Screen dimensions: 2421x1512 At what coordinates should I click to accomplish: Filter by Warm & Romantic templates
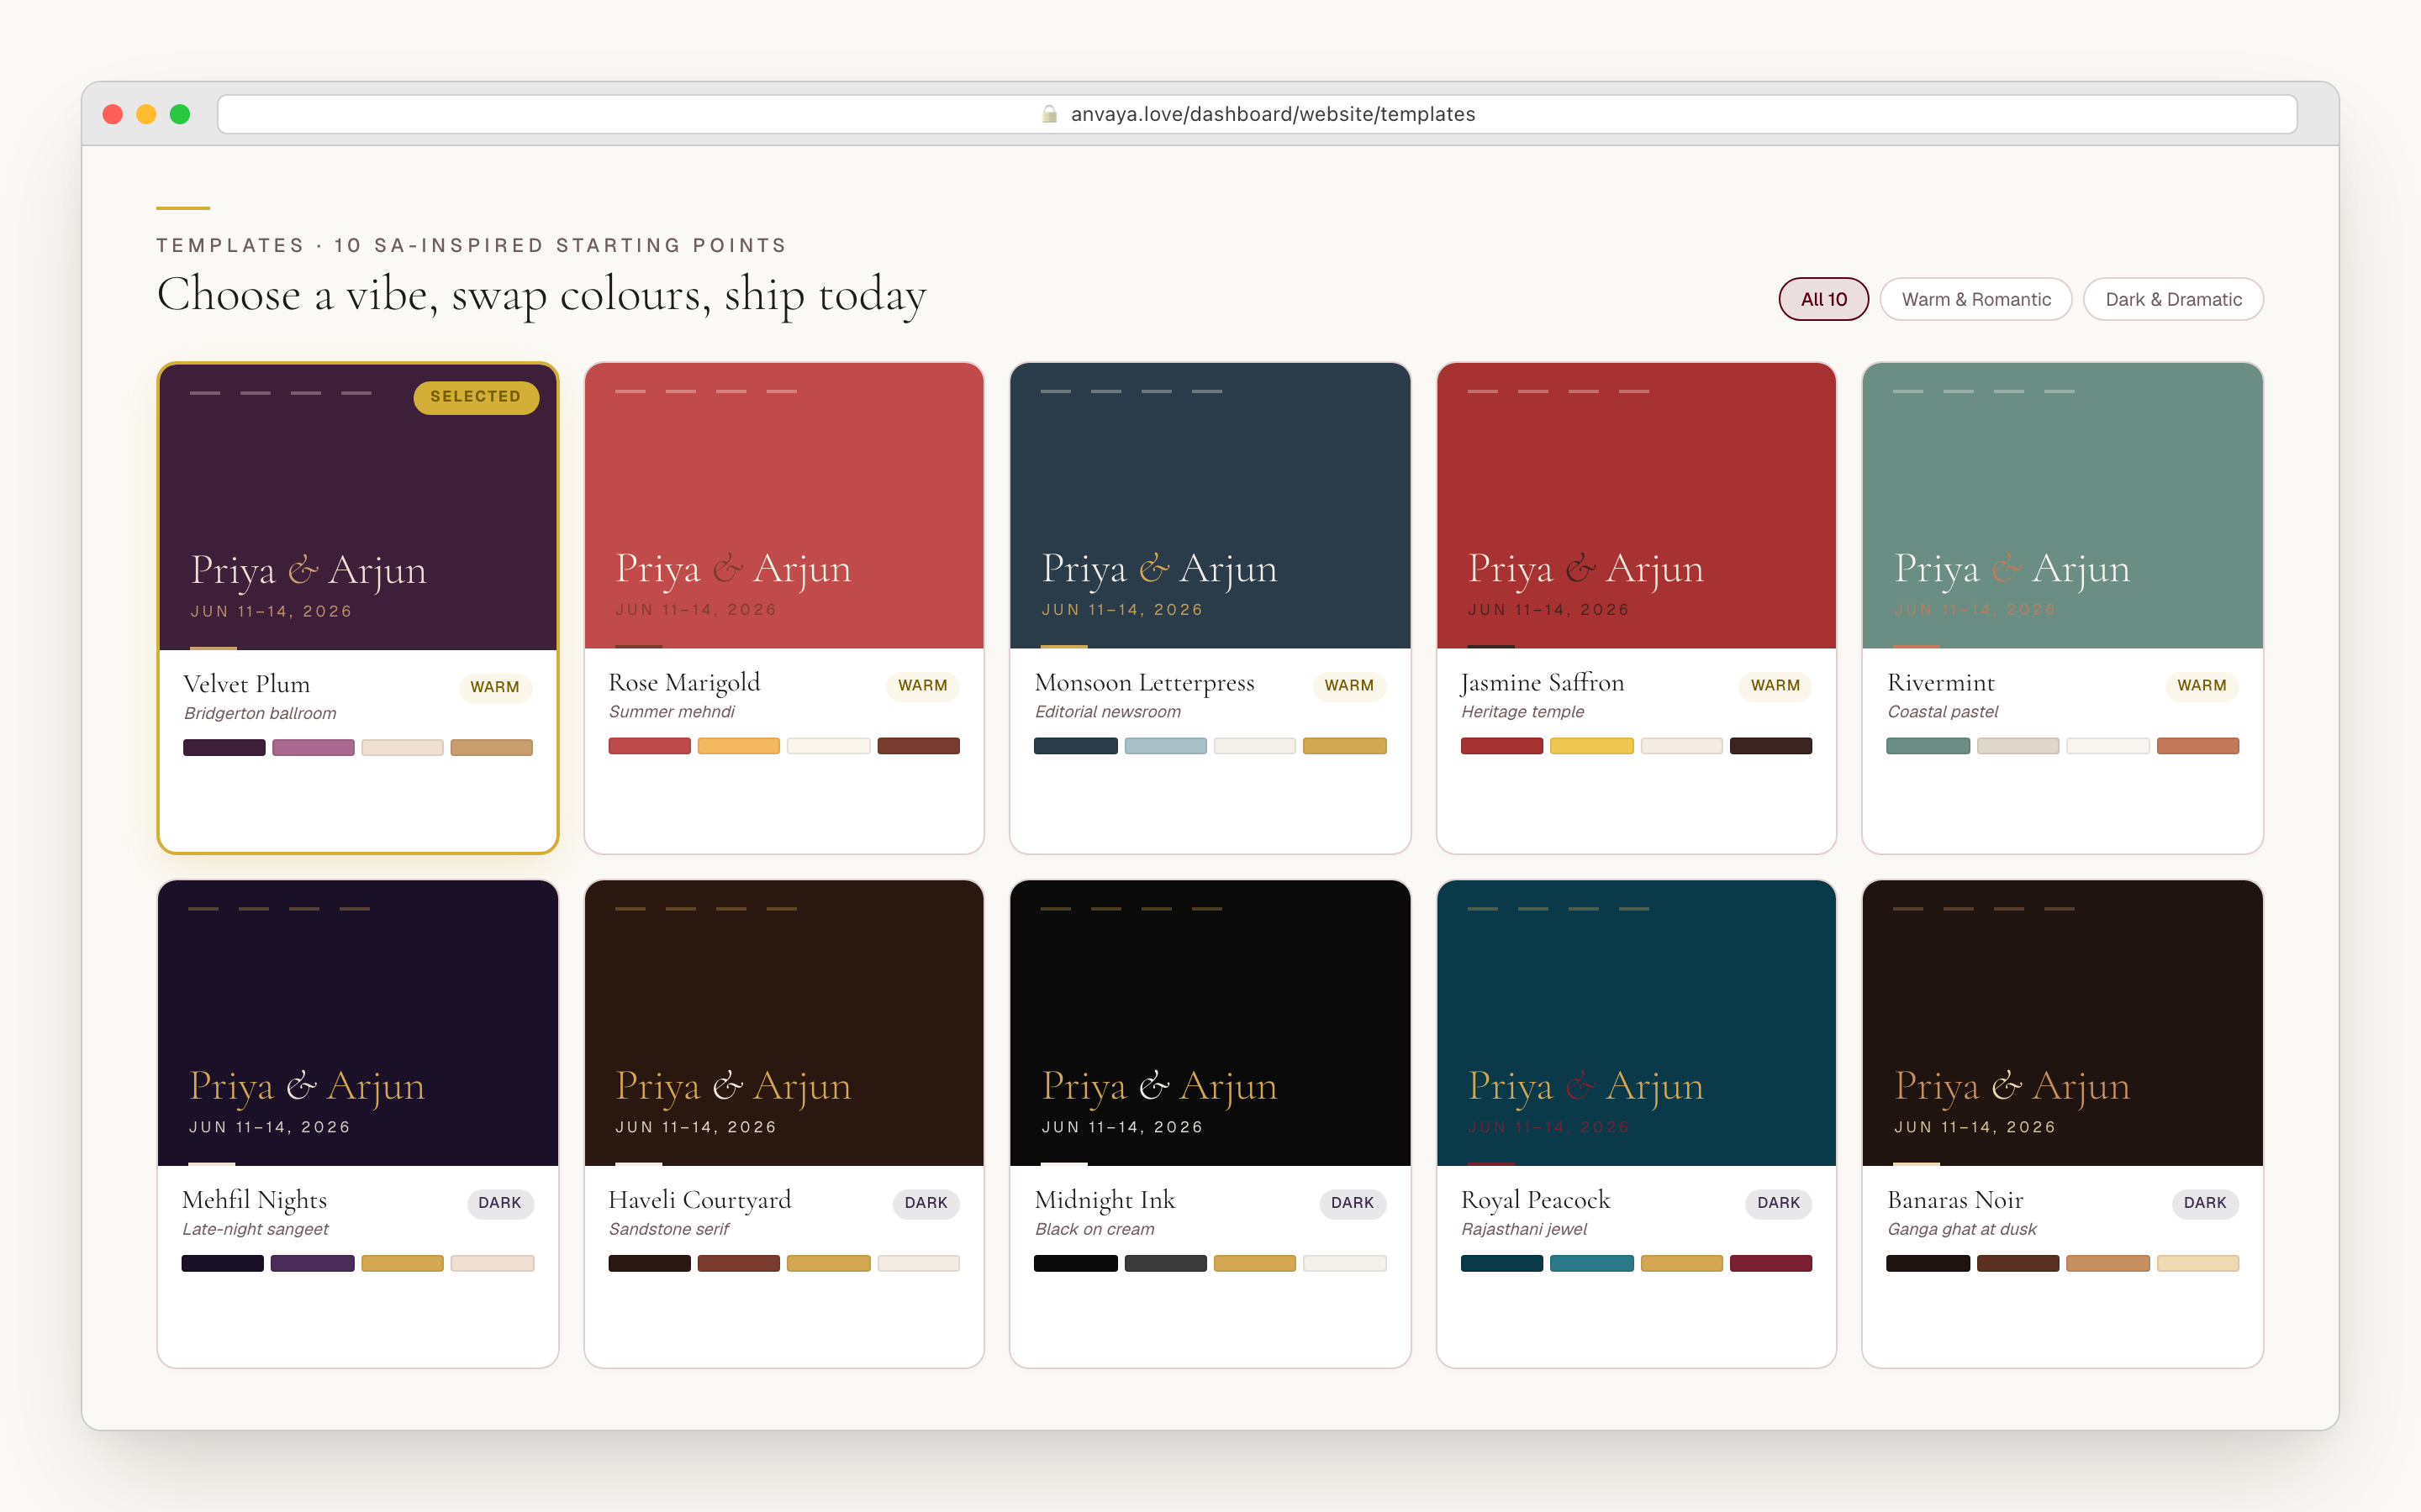1975,299
